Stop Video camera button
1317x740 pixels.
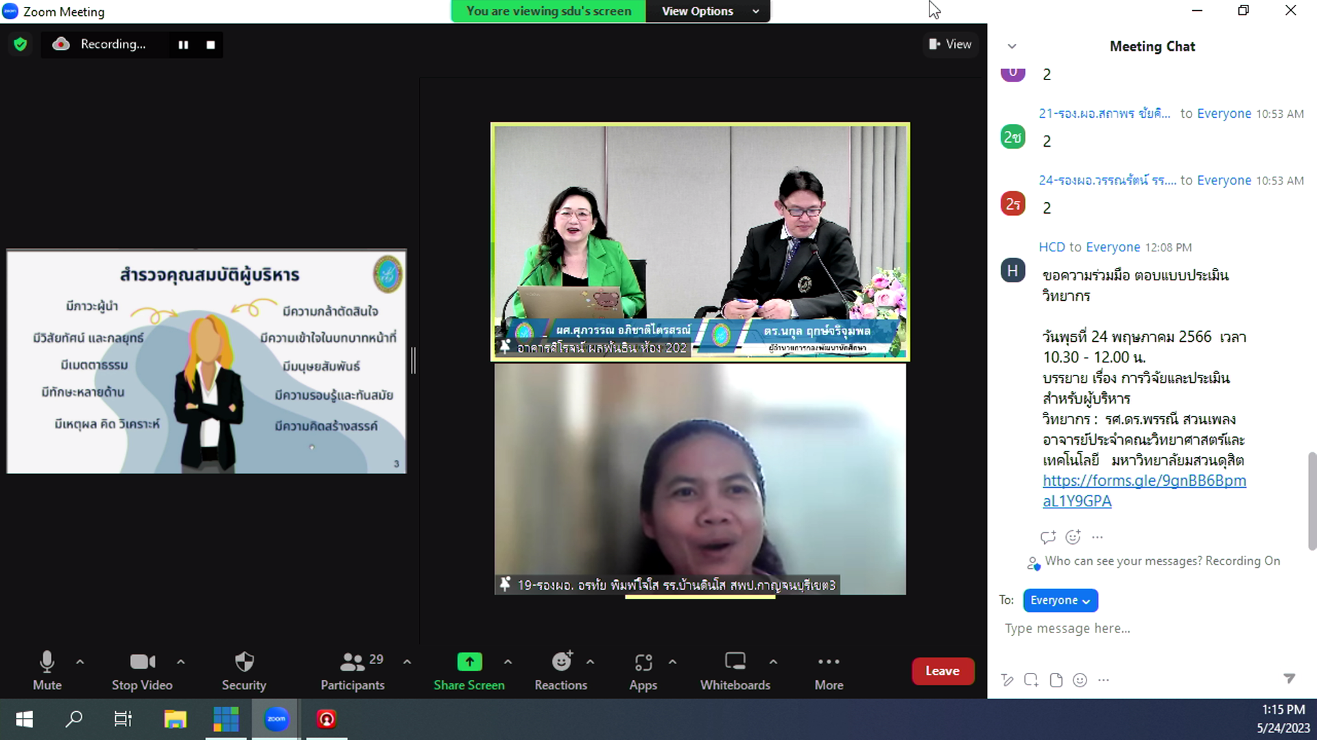[142, 670]
